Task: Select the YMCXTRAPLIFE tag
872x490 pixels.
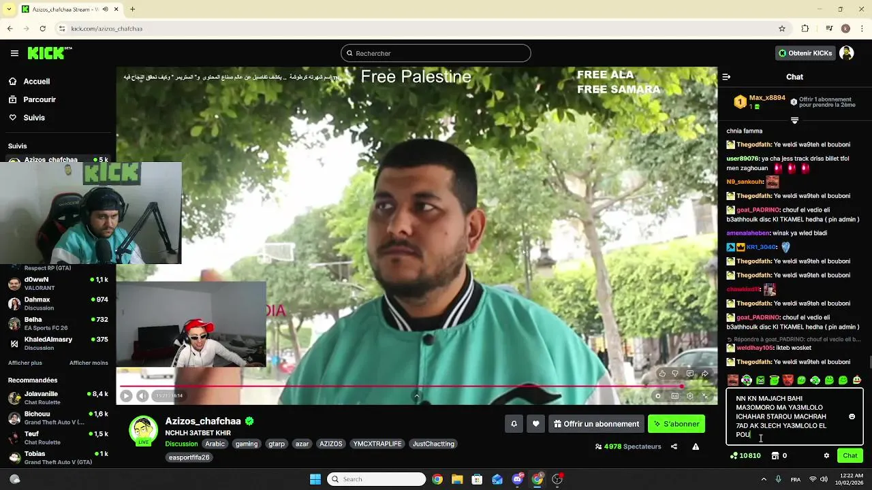Action: [x=377, y=444]
